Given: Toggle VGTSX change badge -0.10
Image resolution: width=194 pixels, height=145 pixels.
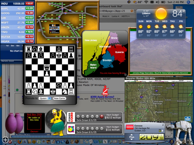Looking at the screenshot, I should click(29, 37).
